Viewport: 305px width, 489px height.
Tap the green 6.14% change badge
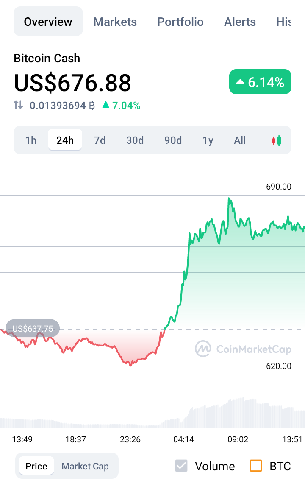(x=260, y=82)
